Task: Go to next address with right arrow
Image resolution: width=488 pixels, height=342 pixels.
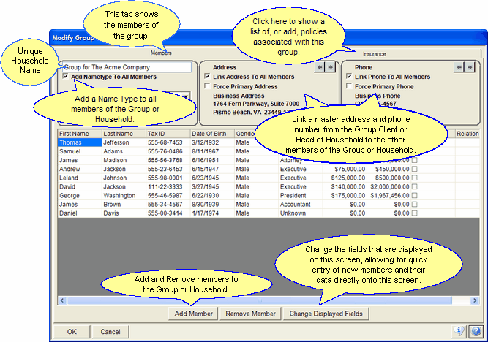Action: point(330,67)
